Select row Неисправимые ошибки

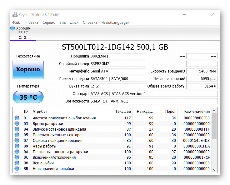112,168
